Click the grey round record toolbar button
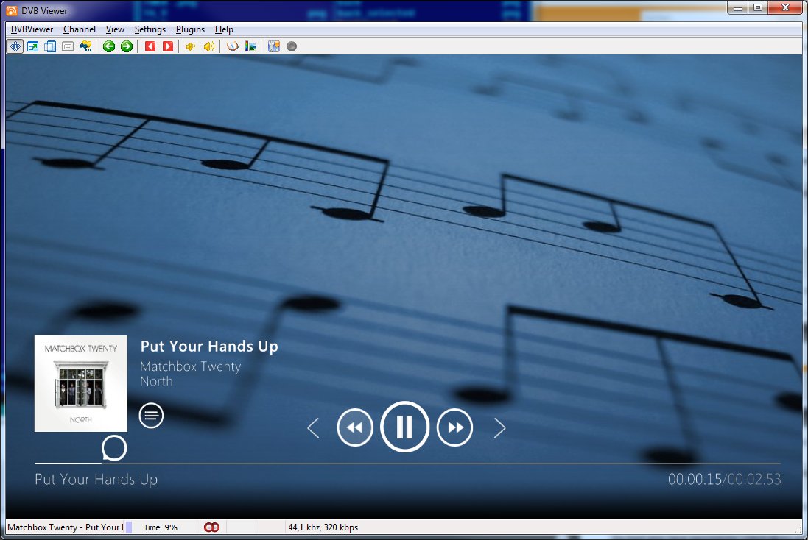 coord(292,47)
